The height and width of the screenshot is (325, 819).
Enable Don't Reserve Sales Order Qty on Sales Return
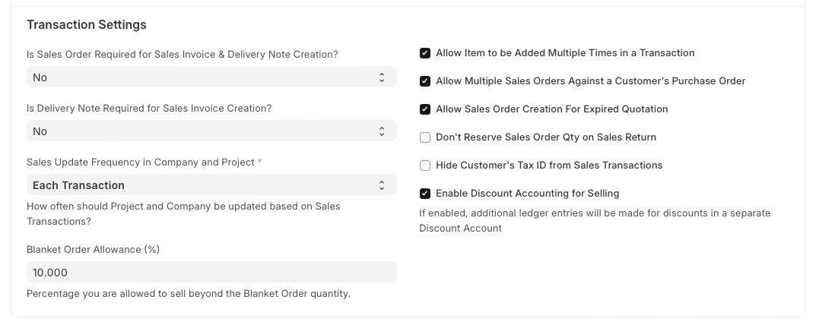click(425, 137)
